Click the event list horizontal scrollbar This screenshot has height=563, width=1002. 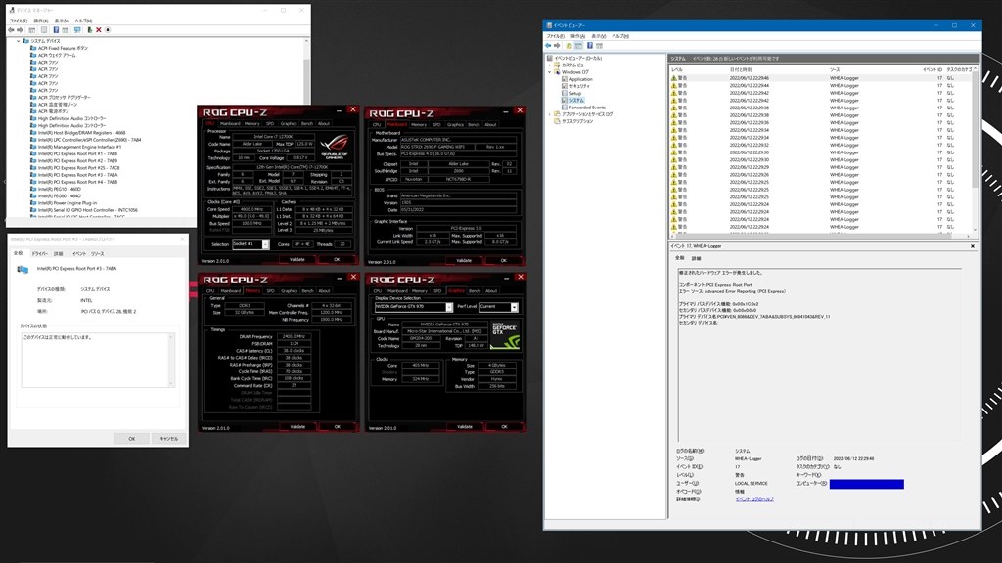pos(821,237)
